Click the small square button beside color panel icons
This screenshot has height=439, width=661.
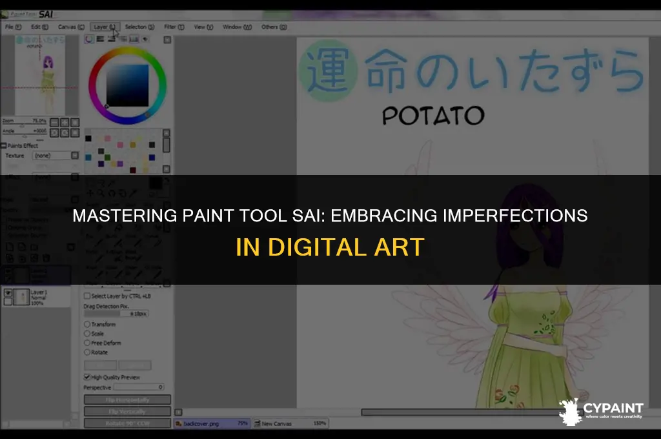tap(167, 39)
